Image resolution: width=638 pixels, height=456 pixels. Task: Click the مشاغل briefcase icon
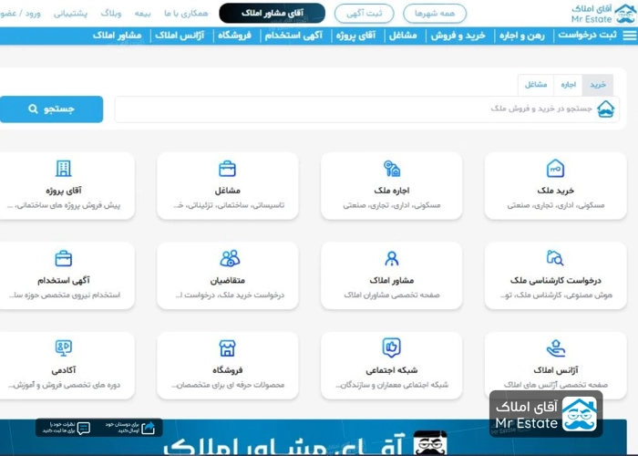click(228, 169)
